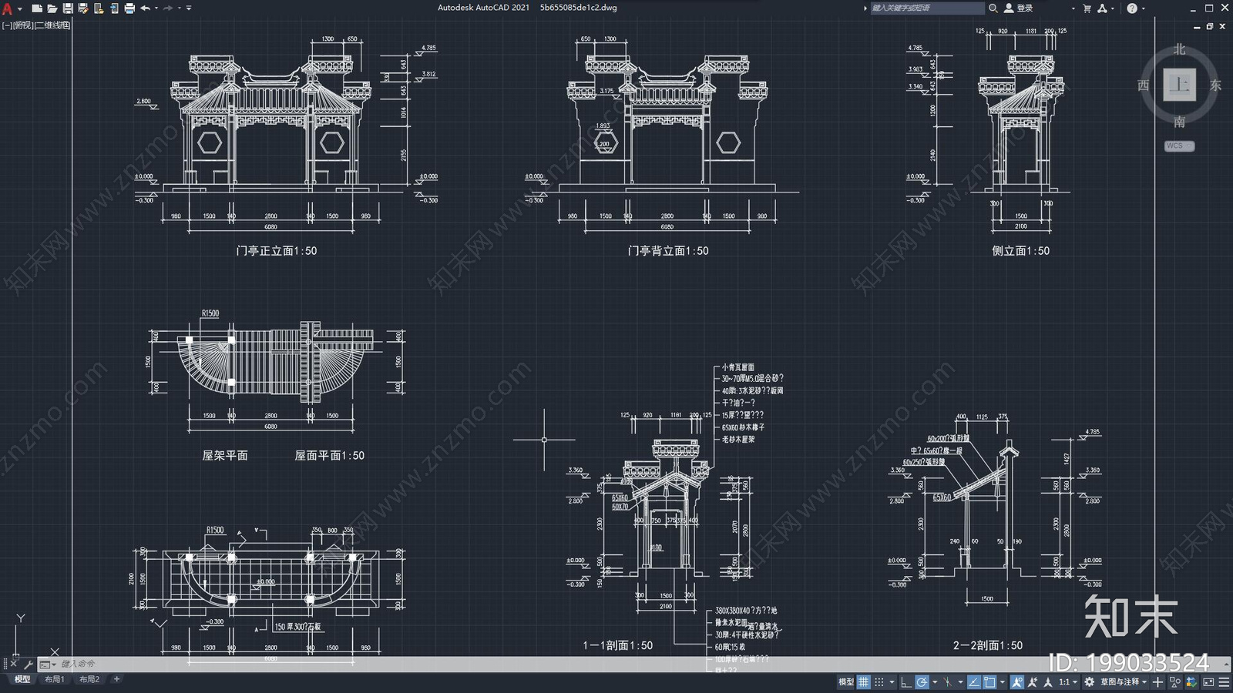1233x693 pixels.
Task: Undo the last action
Action: [145, 8]
